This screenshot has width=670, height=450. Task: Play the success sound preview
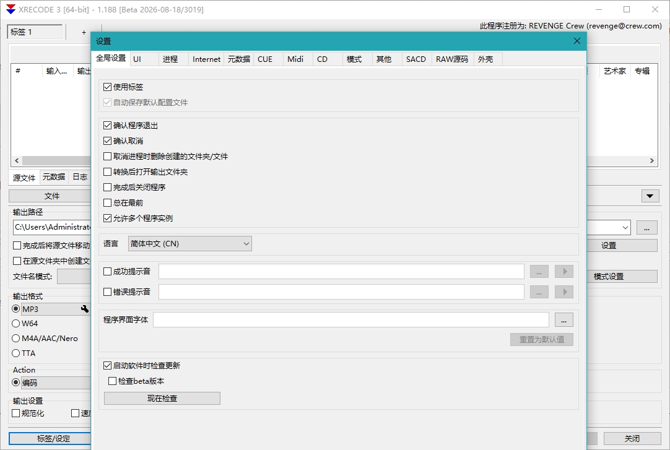point(564,272)
